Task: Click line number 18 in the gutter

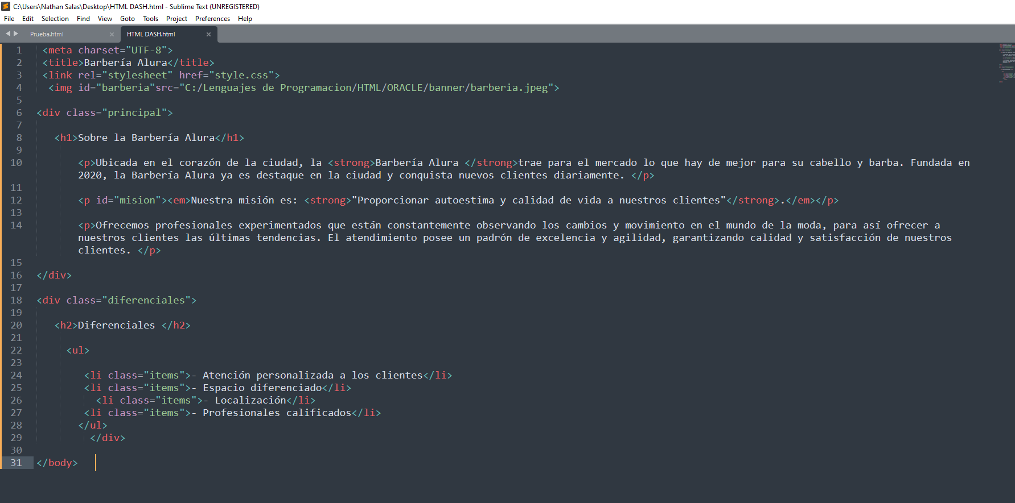Action: click(16, 300)
